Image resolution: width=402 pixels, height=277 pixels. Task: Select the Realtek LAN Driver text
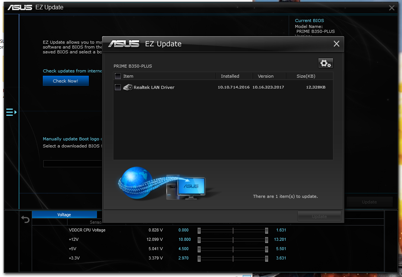pyautogui.click(x=154, y=87)
